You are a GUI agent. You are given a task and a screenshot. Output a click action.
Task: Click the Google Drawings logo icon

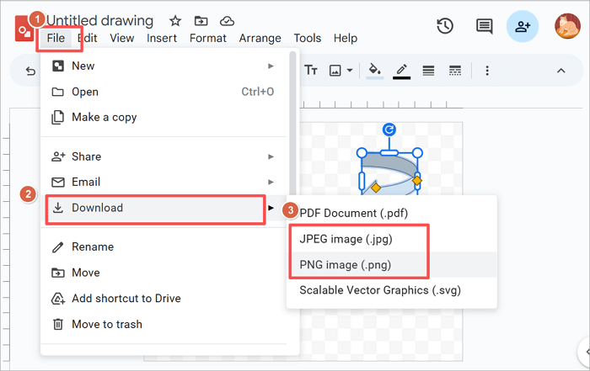[24, 29]
